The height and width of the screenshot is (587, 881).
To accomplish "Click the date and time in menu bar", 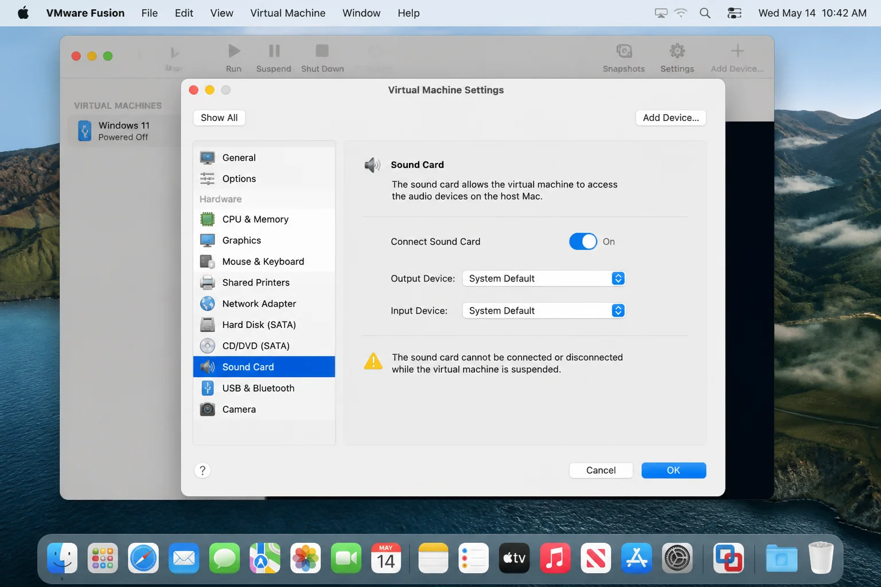I will [812, 13].
